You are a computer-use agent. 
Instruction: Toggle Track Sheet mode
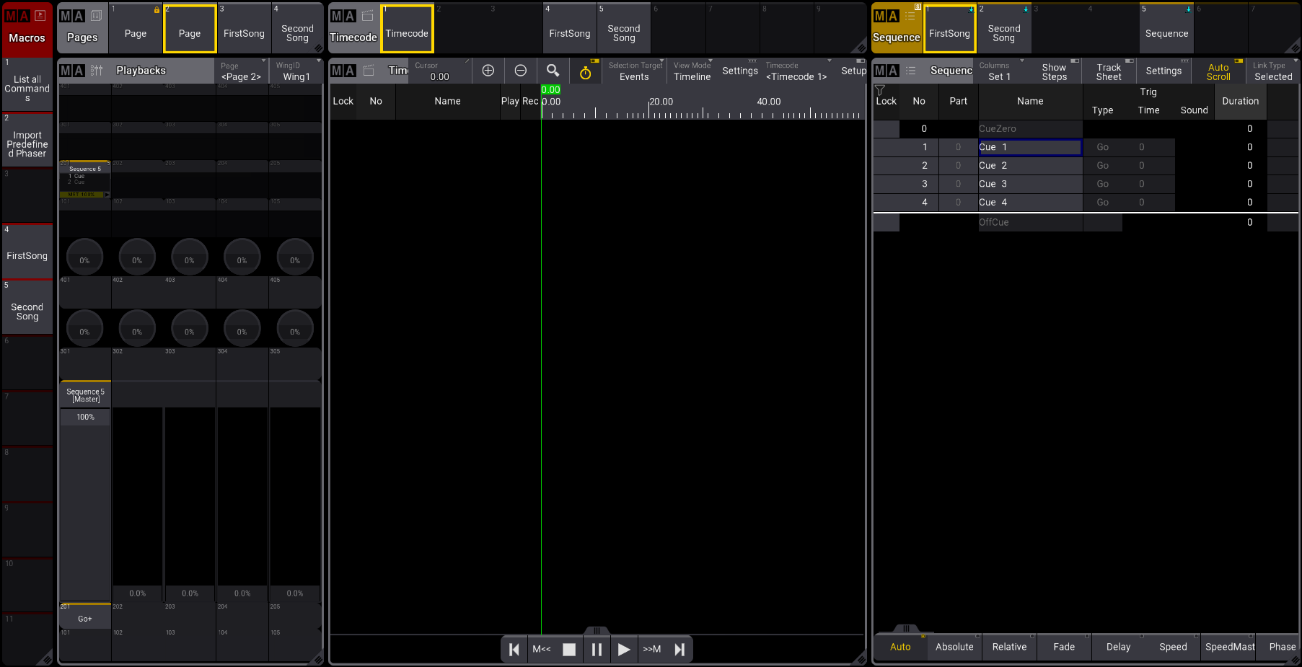pos(1109,71)
